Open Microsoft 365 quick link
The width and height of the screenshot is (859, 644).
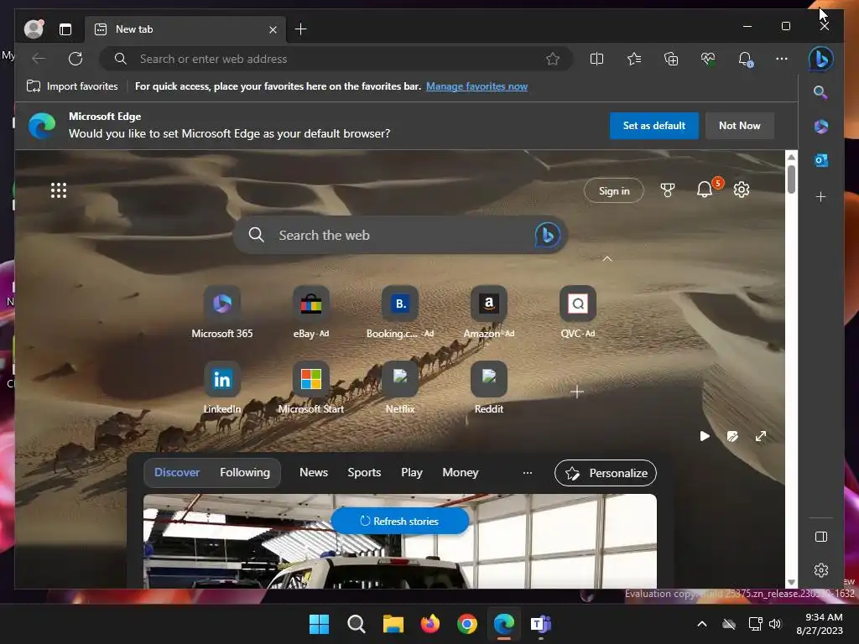(x=221, y=313)
